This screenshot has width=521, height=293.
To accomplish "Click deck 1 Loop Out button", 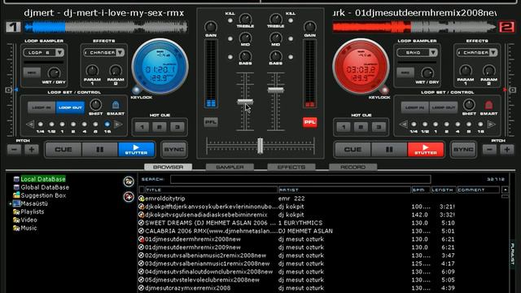I will click(70, 107).
